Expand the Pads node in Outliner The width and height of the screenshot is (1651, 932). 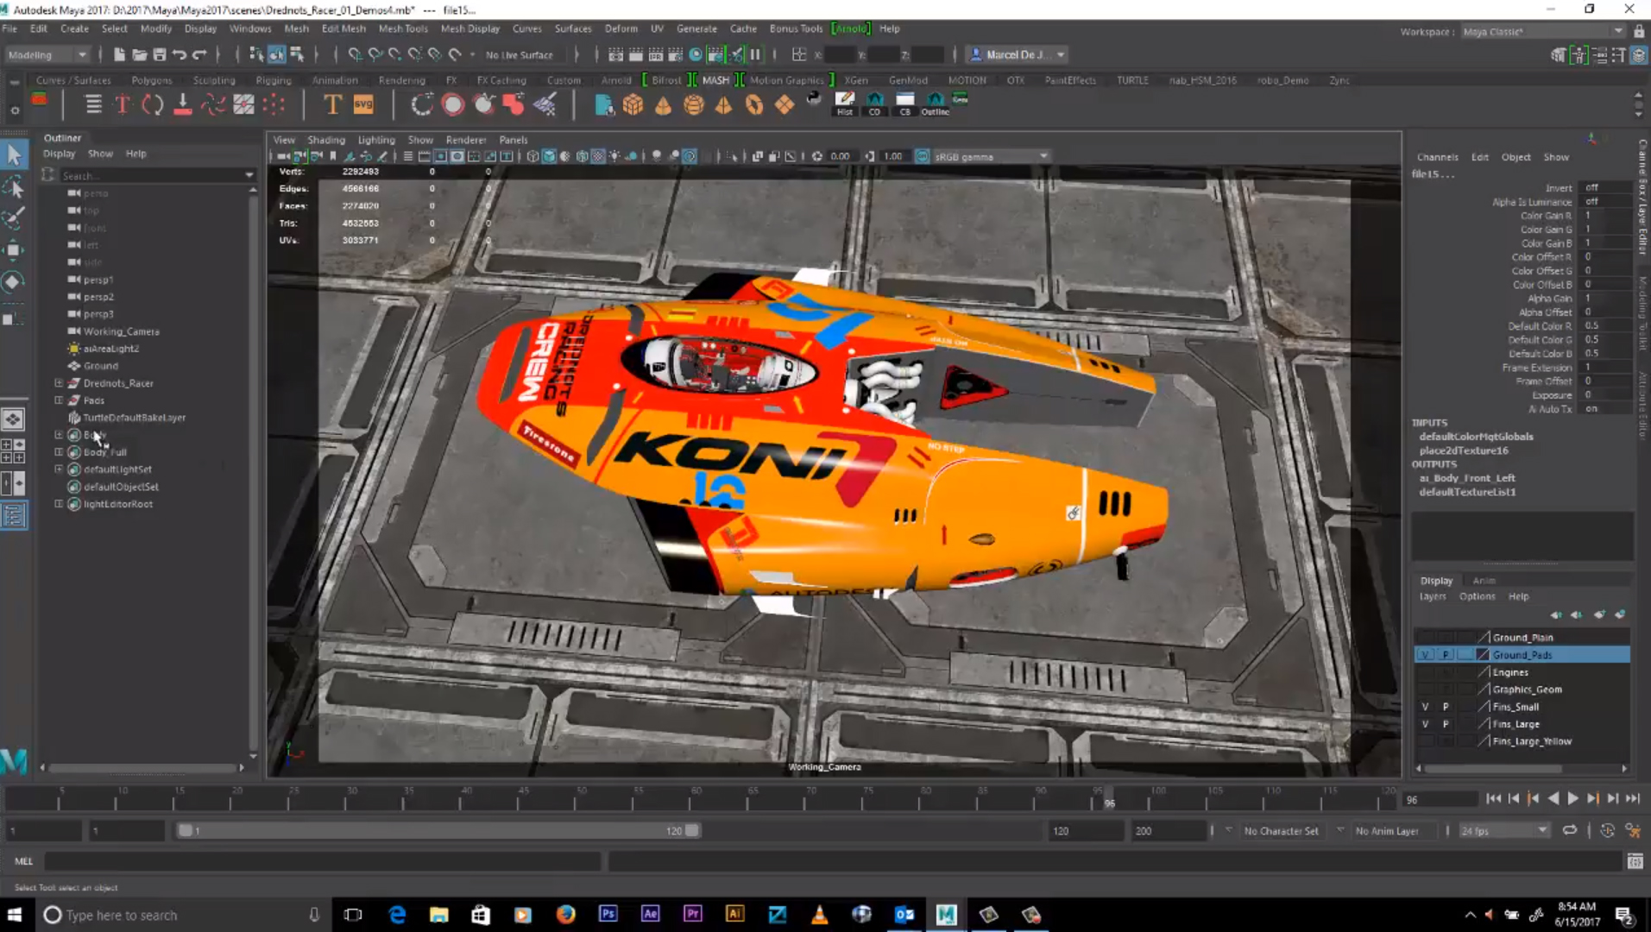(x=59, y=400)
